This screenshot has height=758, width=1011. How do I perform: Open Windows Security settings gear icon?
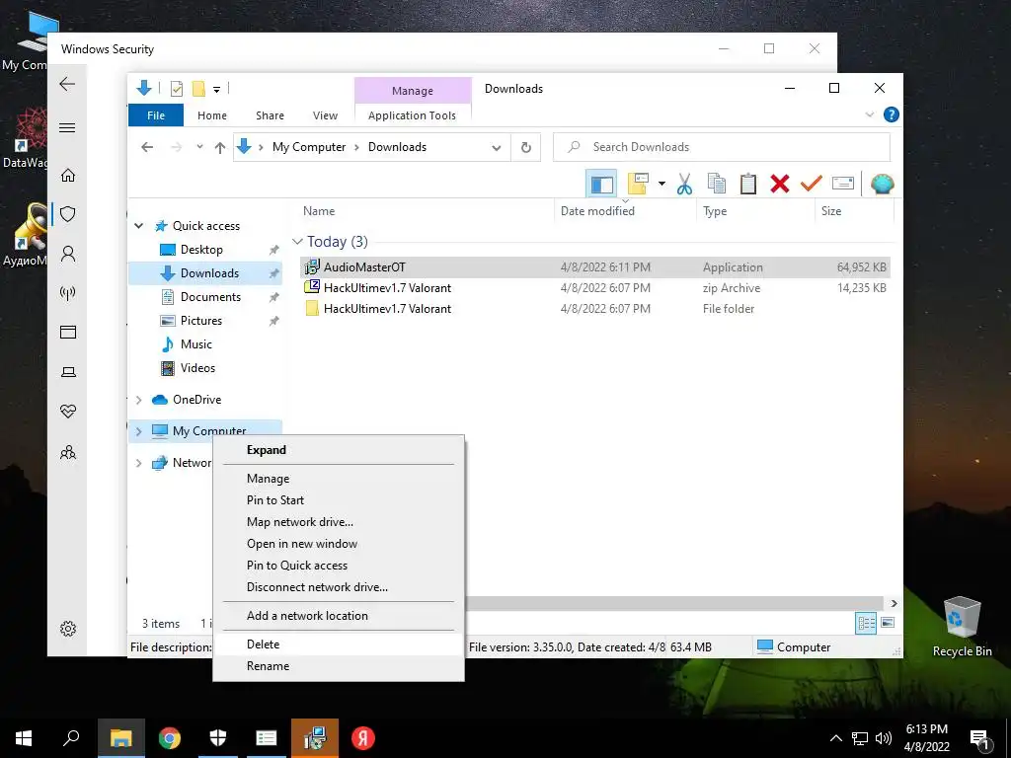tap(68, 629)
